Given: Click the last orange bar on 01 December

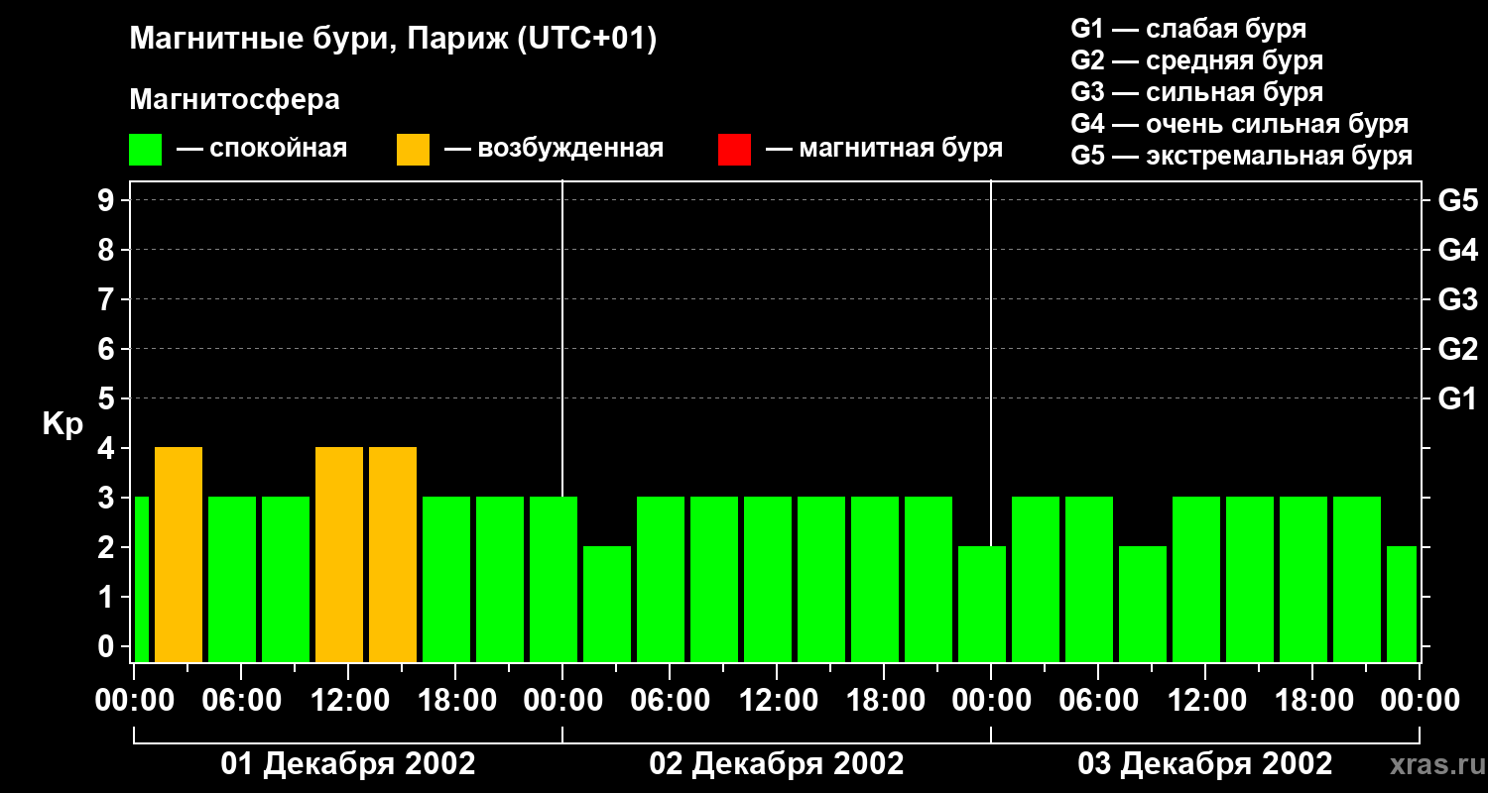Looking at the screenshot, I should point(393,554).
